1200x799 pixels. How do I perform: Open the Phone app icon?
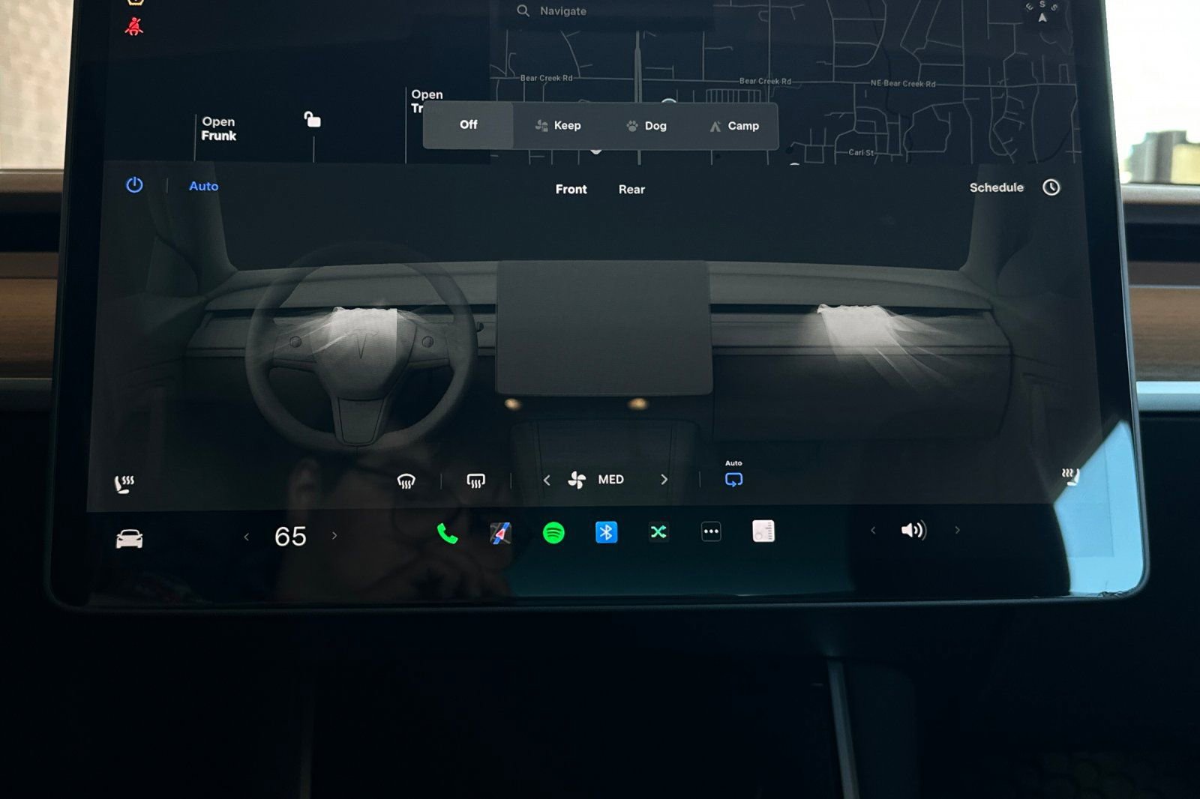coord(447,534)
